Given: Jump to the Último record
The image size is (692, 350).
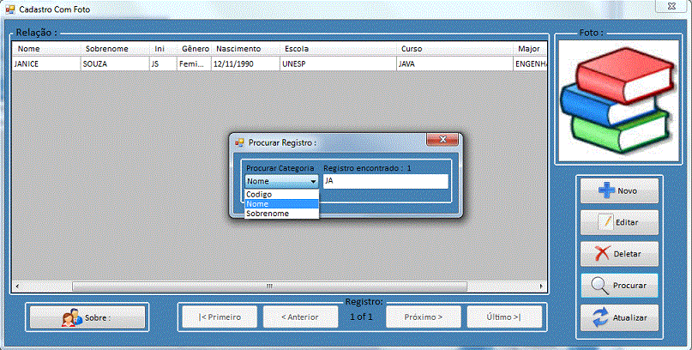Looking at the screenshot, I should (503, 317).
